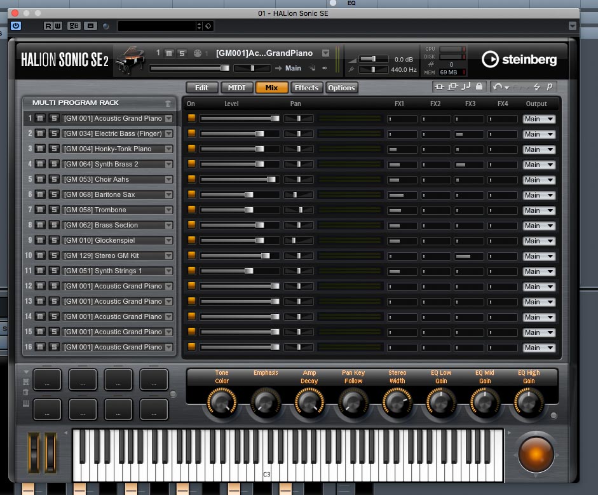Open program dropdown for Trombone slot
This screenshot has height=495, width=598.
[168, 210]
